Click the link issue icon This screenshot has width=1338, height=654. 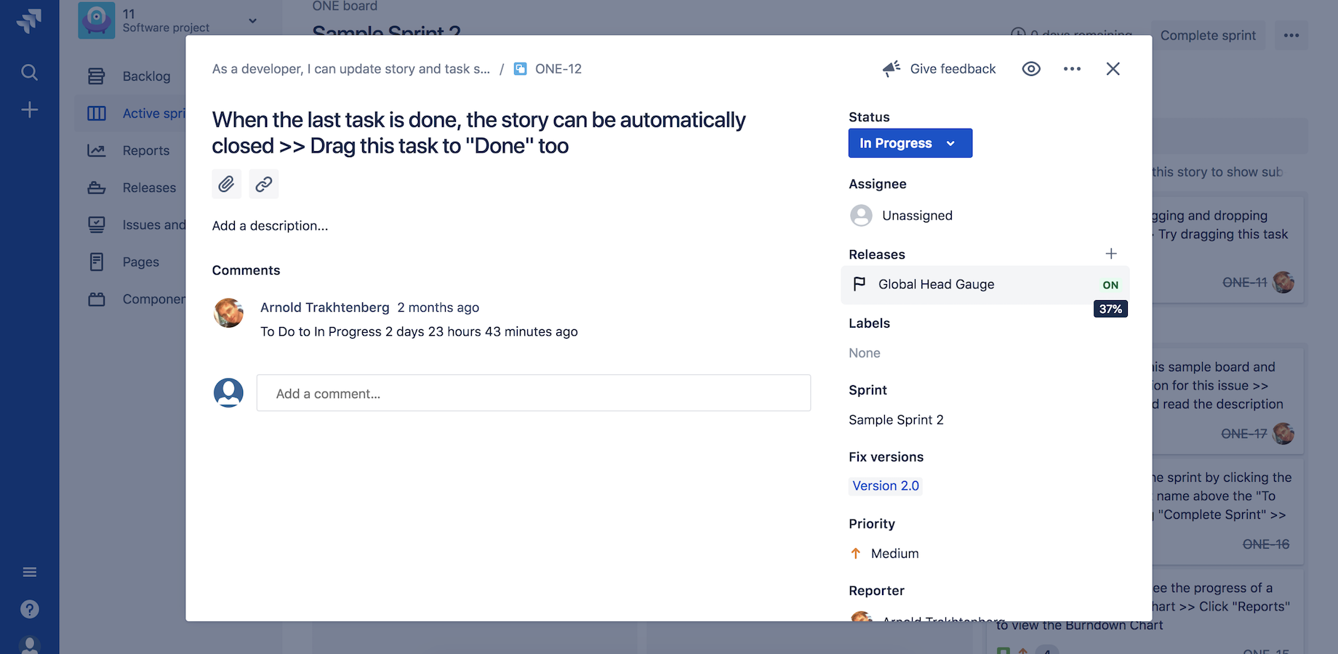pos(263,184)
